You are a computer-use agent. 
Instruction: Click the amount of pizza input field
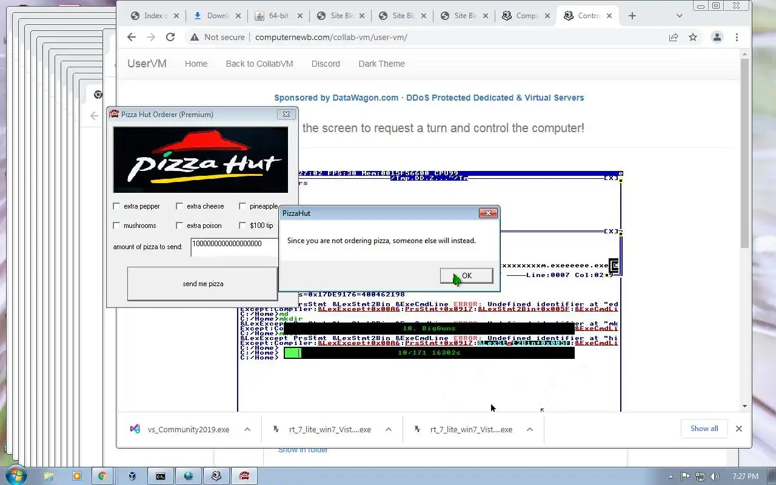pyautogui.click(x=235, y=247)
